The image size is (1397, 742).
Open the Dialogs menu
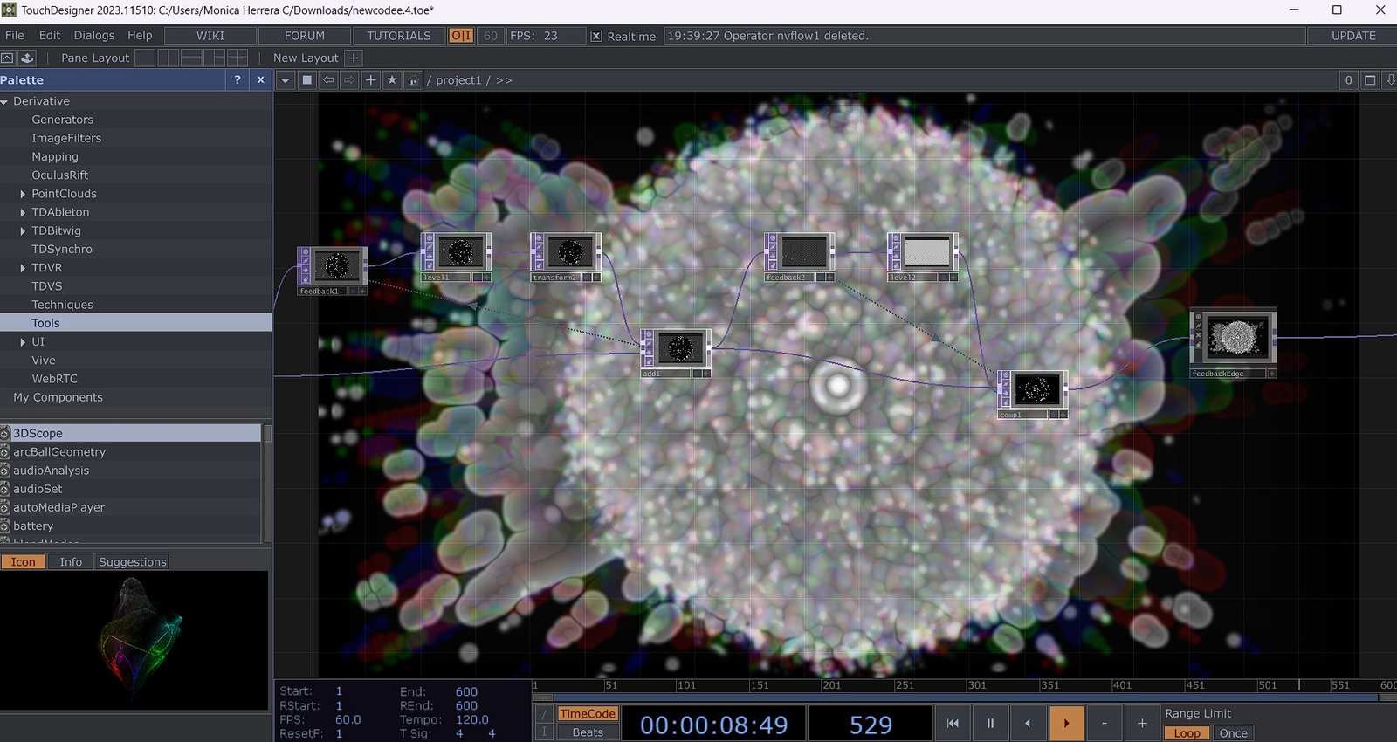coord(93,36)
